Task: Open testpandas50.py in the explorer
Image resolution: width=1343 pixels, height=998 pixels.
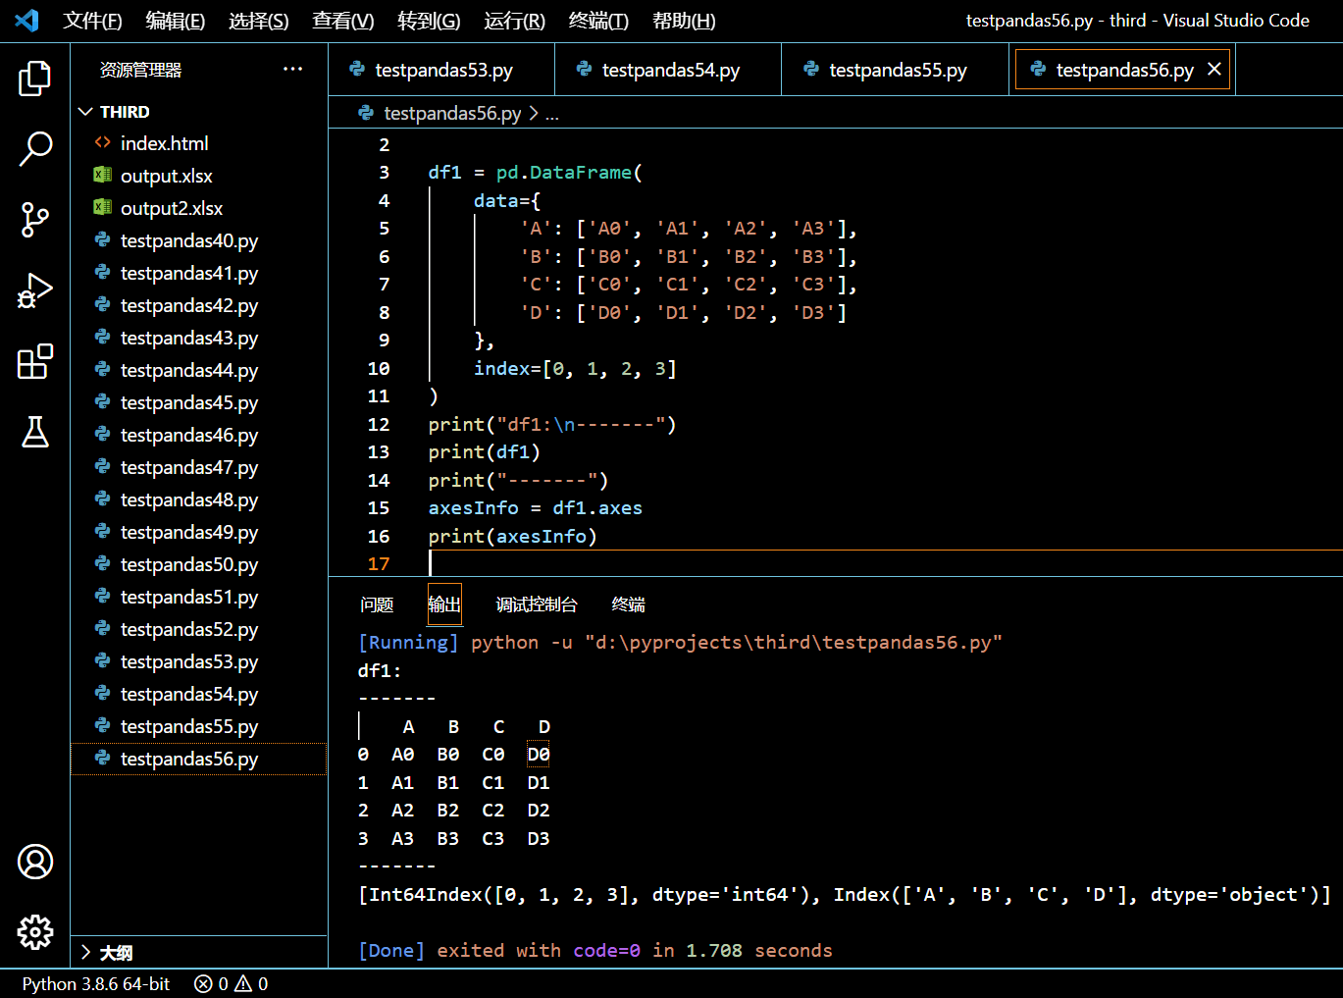Action: click(x=199, y=564)
